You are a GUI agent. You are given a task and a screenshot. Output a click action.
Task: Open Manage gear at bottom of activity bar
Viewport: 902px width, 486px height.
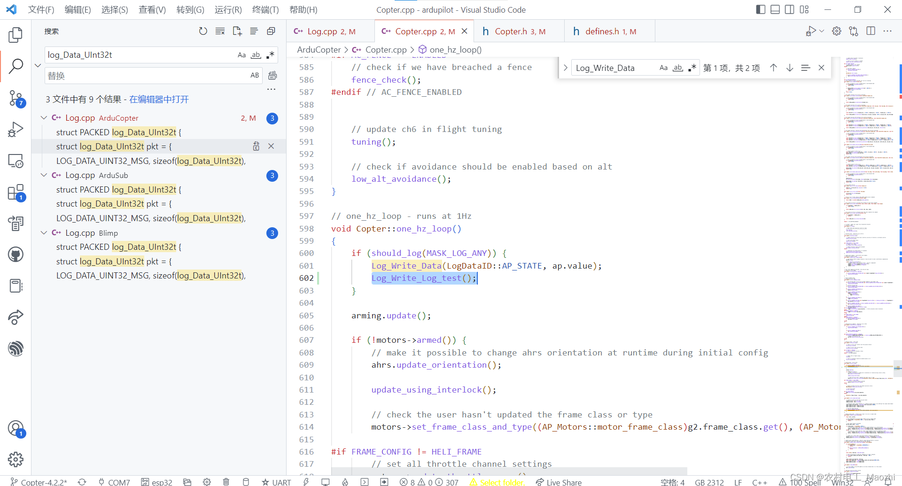[16, 459]
